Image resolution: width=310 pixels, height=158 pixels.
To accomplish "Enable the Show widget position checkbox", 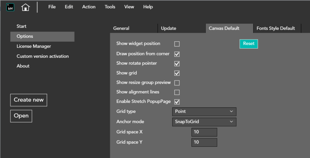I will pyautogui.click(x=177, y=44).
